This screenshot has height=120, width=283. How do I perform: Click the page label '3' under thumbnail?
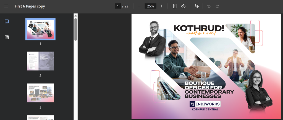click(40, 107)
